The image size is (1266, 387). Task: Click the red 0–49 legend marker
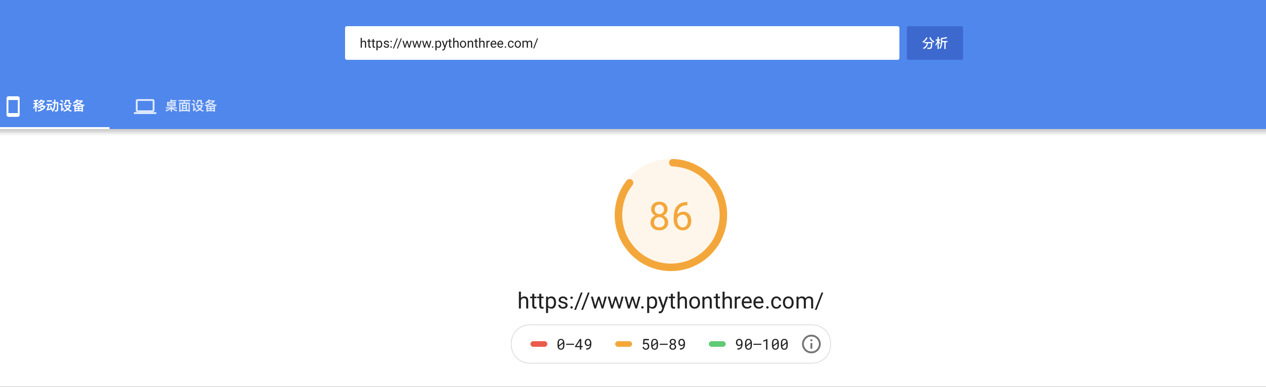[x=538, y=344]
